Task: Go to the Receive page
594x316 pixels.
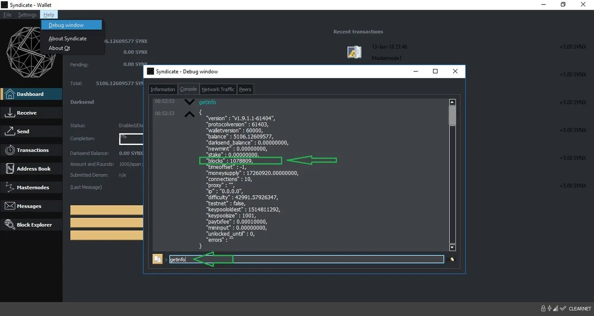Action: [31, 113]
